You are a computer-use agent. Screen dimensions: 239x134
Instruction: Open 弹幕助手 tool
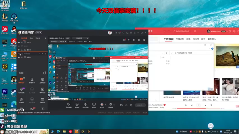[x=21, y=80]
